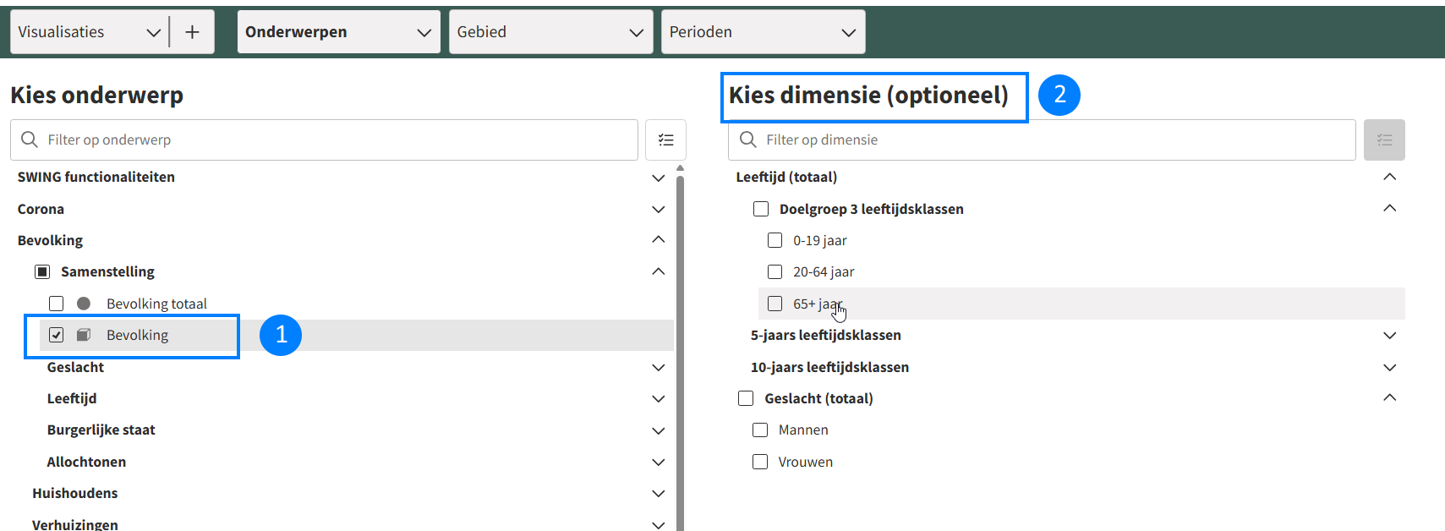Expand 10-jaars leeftijdsklassen
This screenshot has height=531, width=1445.
(1389, 367)
